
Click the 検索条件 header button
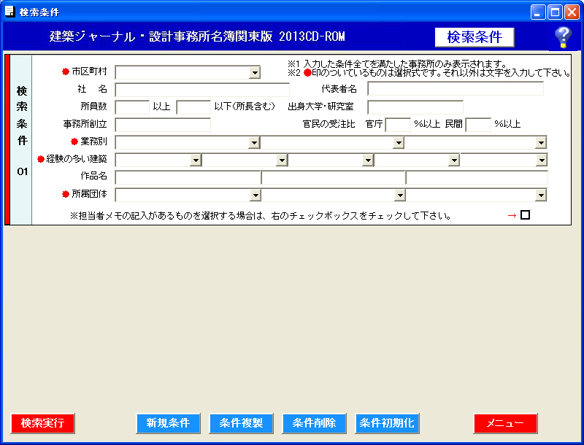click(474, 37)
